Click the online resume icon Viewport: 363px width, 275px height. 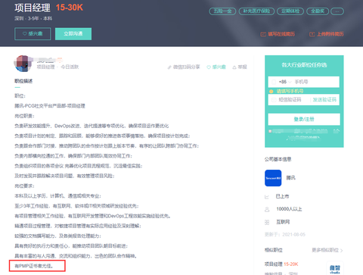point(263,34)
